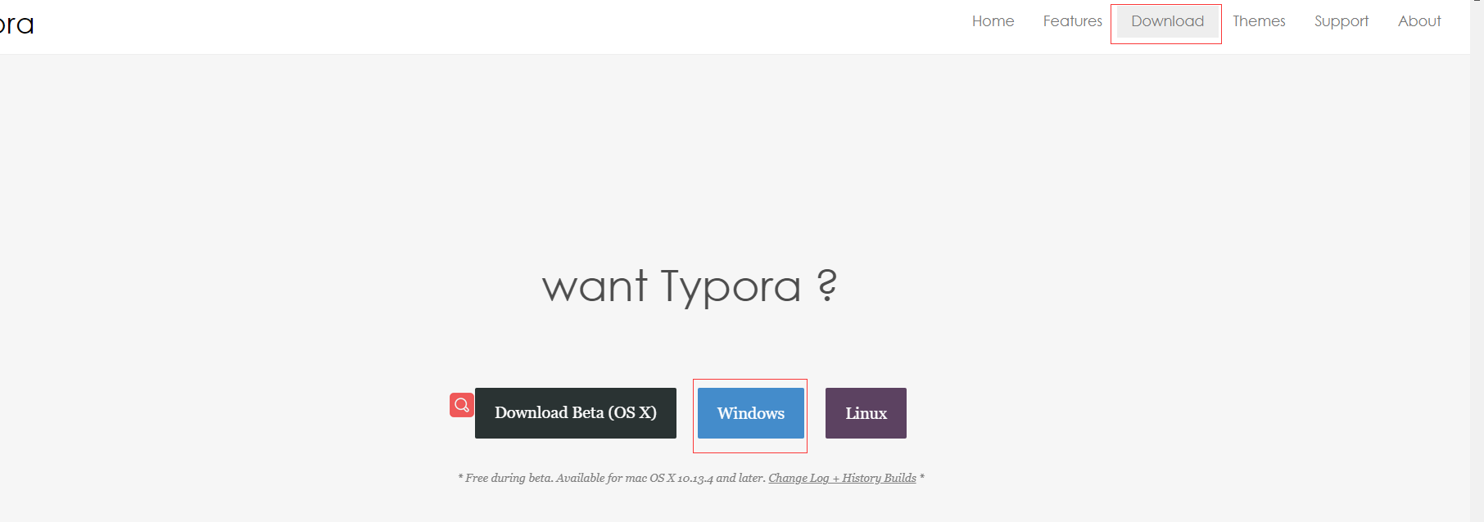Open the Home page
Image resolution: width=1484 pixels, height=522 pixels.
[x=993, y=21]
